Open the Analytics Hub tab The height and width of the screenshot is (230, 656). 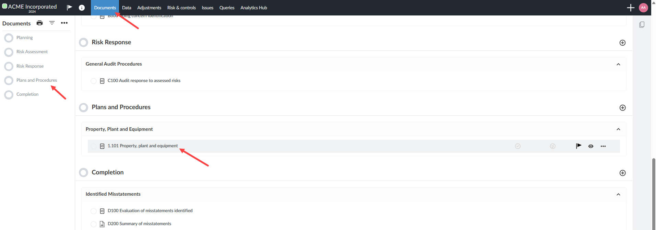tap(253, 8)
